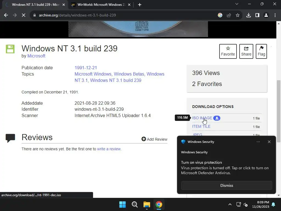
Task: Favorite this archive item
Action: click(228, 51)
